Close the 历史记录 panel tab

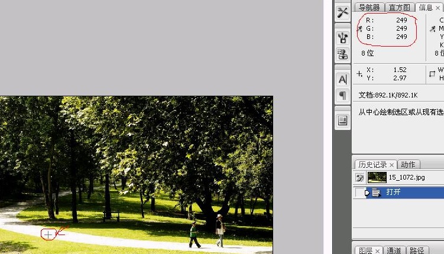coord(391,165)
